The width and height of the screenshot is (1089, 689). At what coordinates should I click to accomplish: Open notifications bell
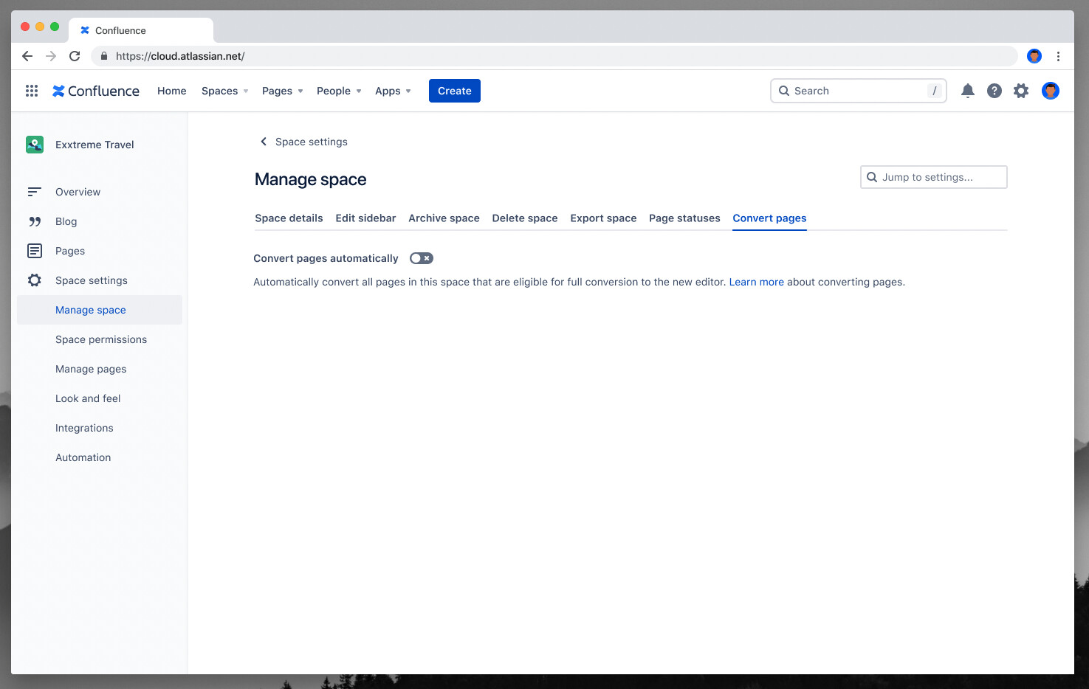(968, 90)
